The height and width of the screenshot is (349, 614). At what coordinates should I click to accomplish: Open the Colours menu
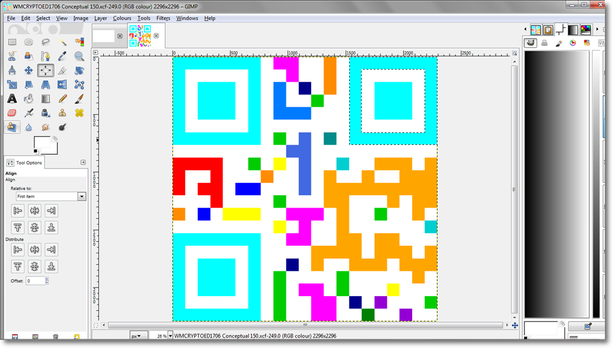pos(122,18)
